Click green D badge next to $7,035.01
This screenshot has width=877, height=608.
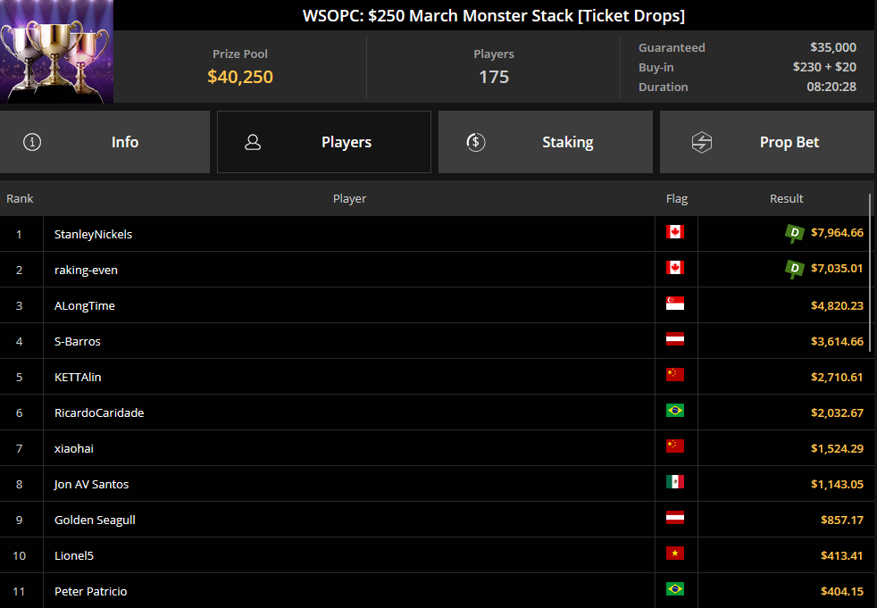coord(794,269)
